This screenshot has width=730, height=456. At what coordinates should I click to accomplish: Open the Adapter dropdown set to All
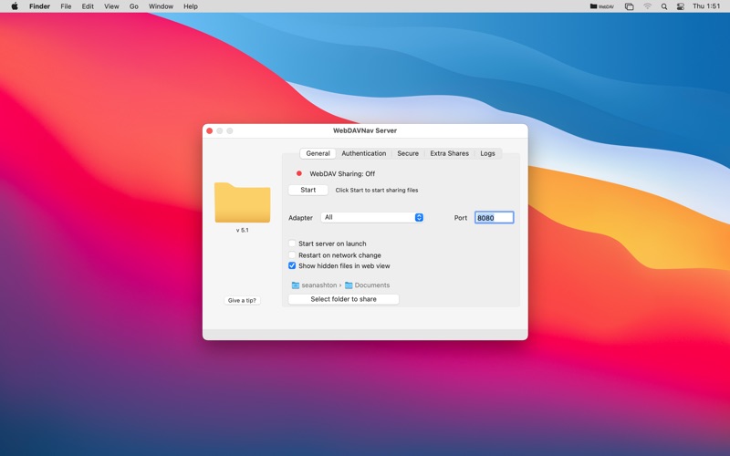pyautogui.click(x=372, y=217)
